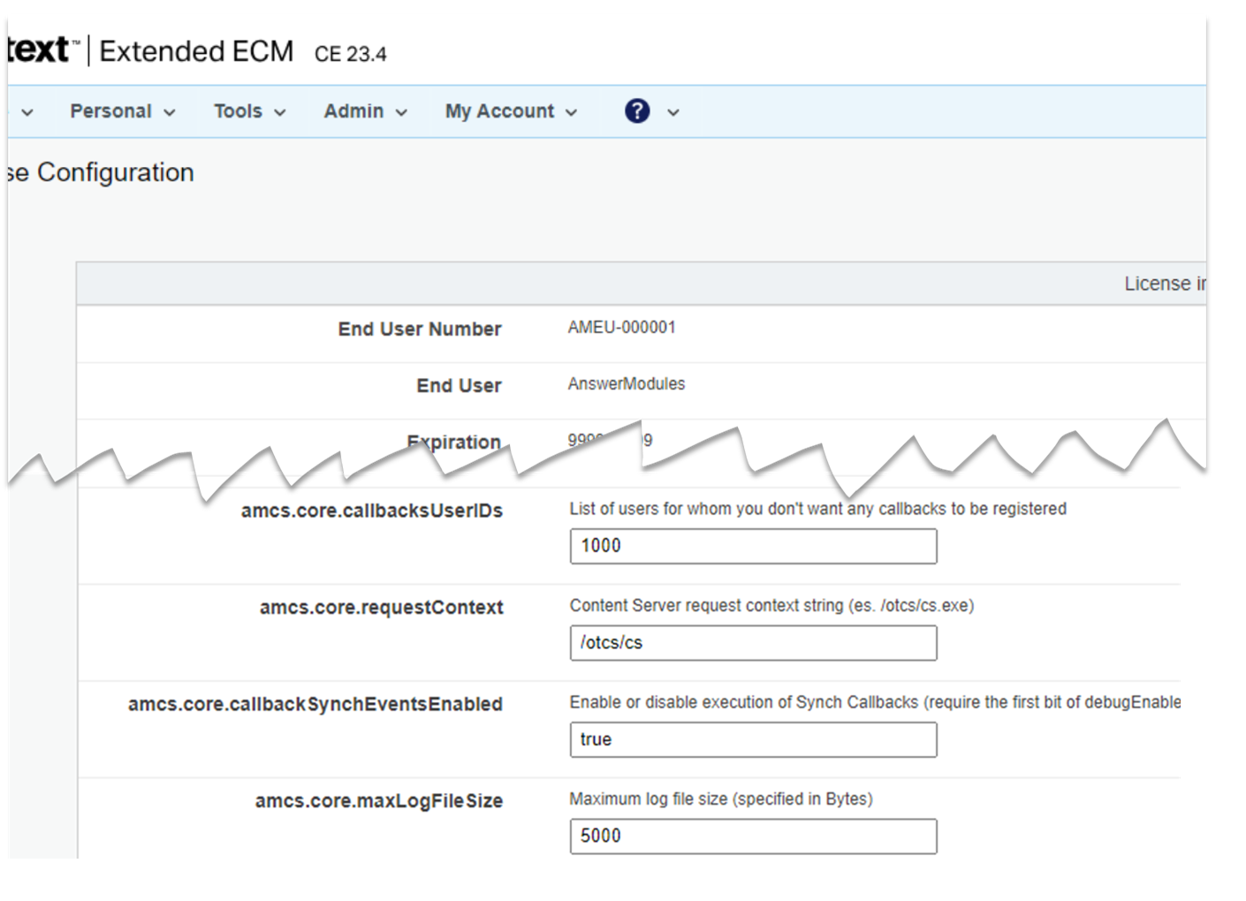Expand the chevron next to Tools
1246x901 pixels.
click(280, 112)
